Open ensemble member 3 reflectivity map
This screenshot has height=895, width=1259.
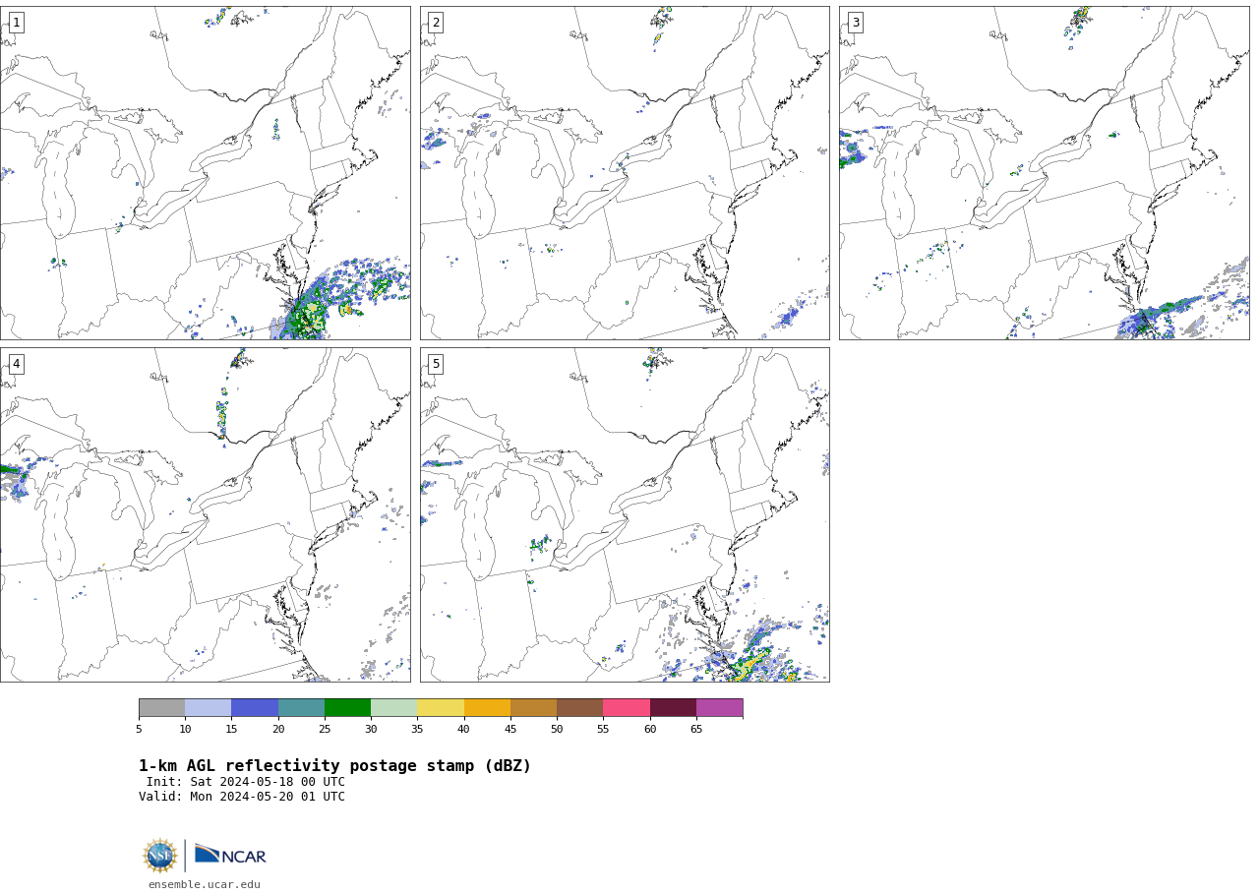point(1045,173)
